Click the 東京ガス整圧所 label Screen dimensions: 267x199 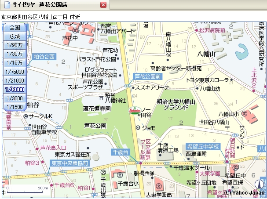coord(73,155)
